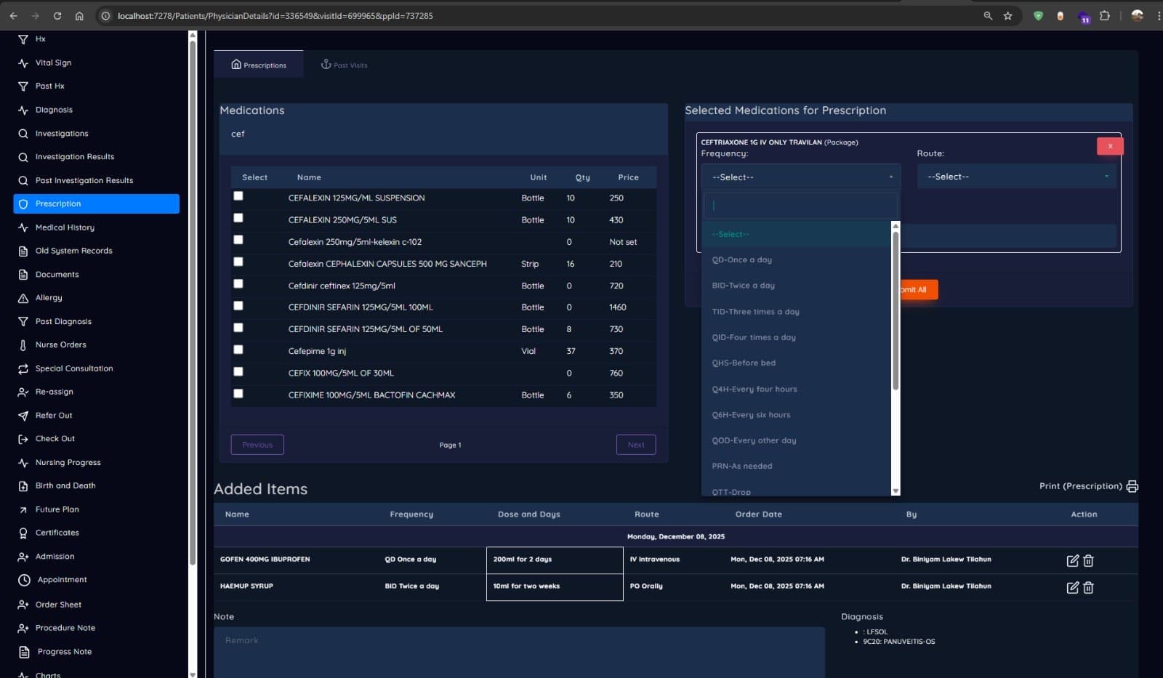The image size is (1163, 678).
Task: Open the browser extensions puzzle icon
Action: click(x=1105, y=15)
